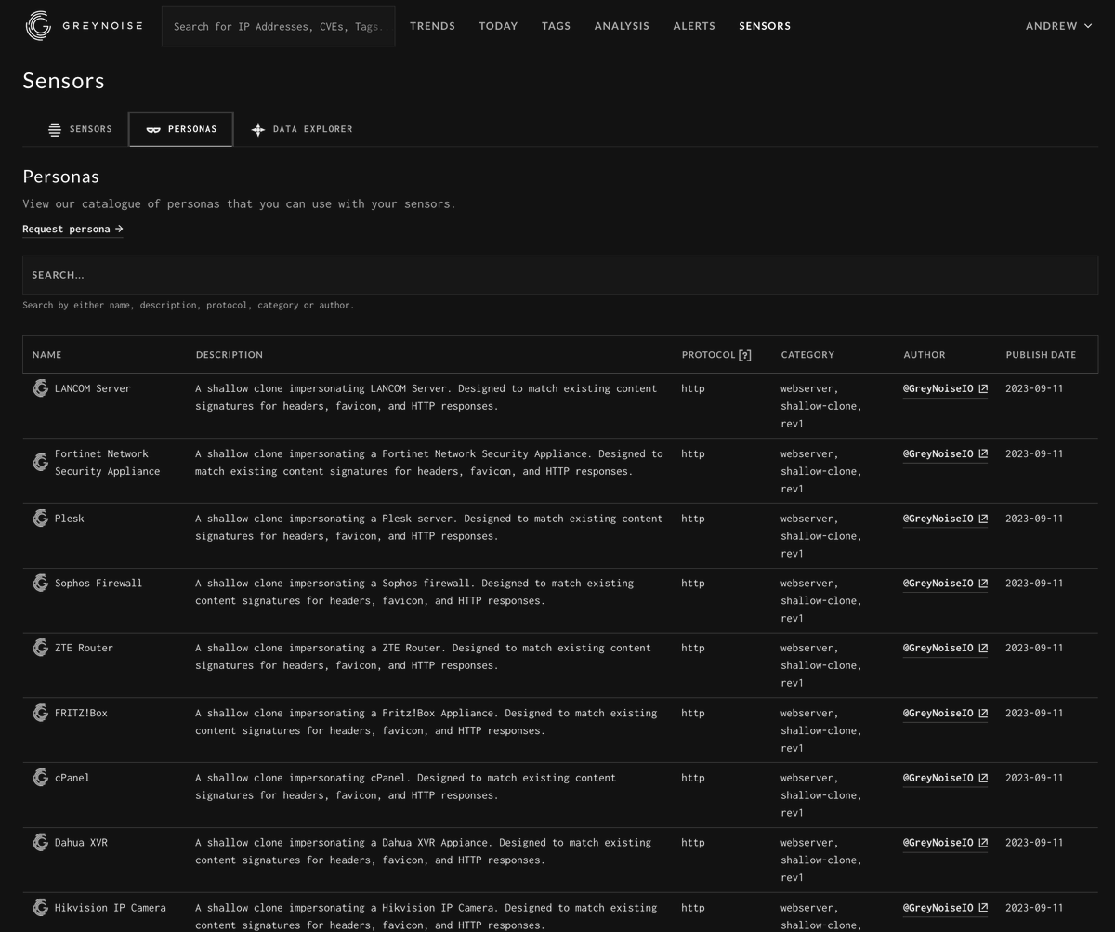The image size is (1115, 932).
Task: Open the Sensors top navigation item
Action: click(765, 26)
